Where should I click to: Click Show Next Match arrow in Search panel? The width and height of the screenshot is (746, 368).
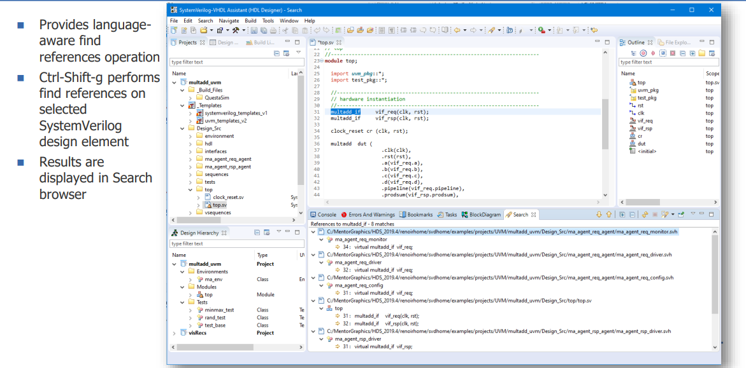(x=599, y=215)
